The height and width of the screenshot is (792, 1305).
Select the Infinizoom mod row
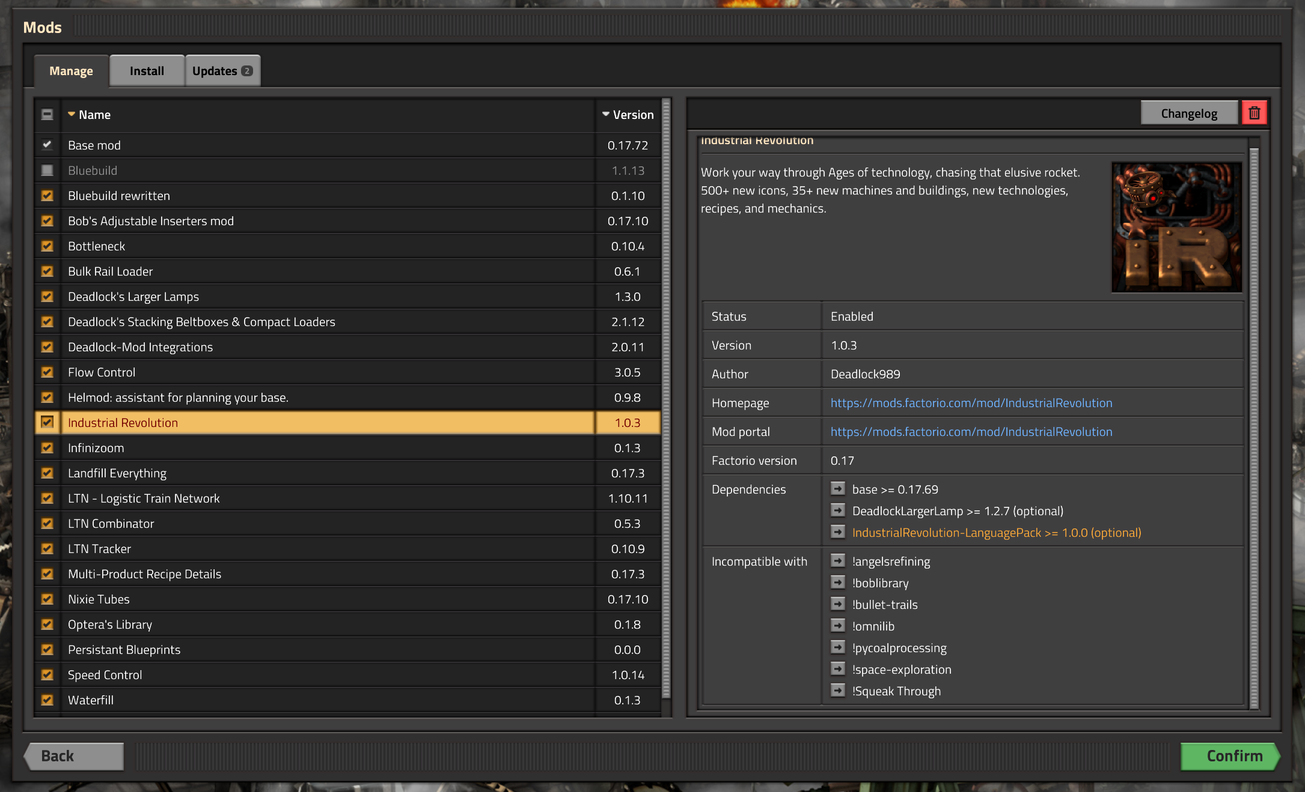coord(328,448)
